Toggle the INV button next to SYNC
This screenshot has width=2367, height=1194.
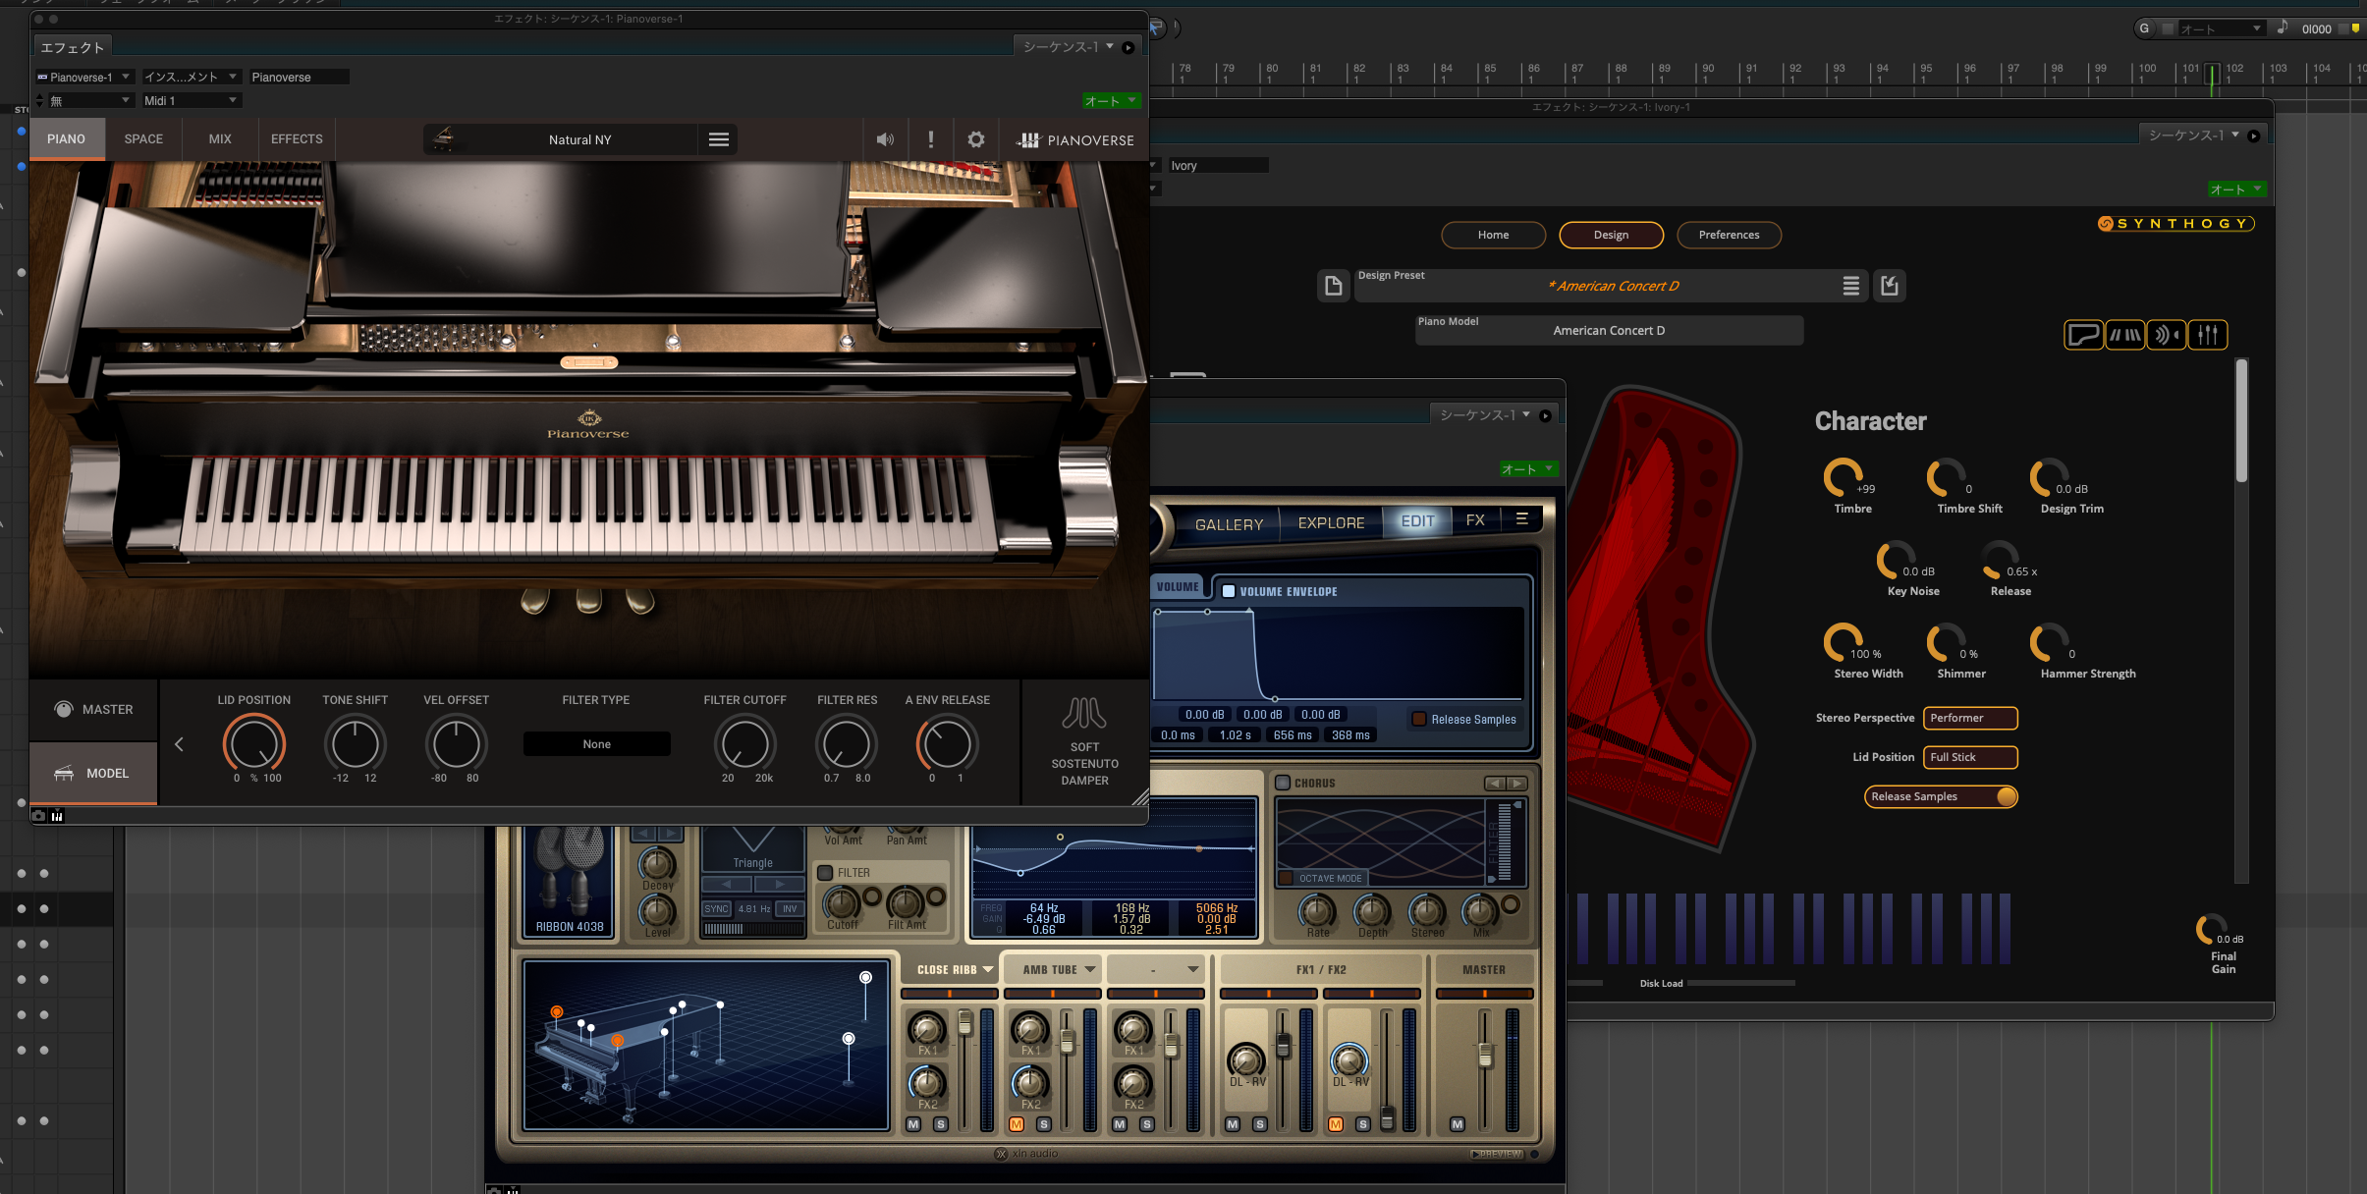[790, 909]
